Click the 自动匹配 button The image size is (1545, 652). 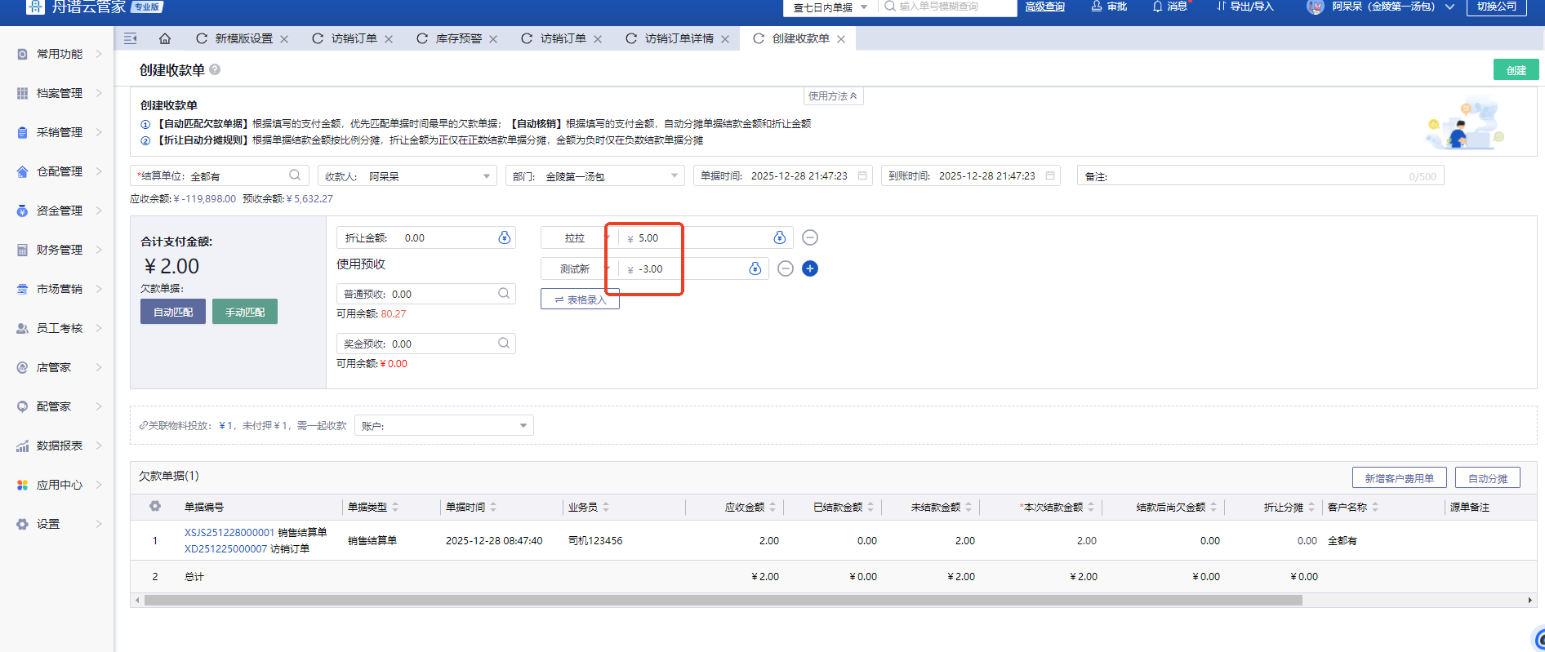coord(173,312)
